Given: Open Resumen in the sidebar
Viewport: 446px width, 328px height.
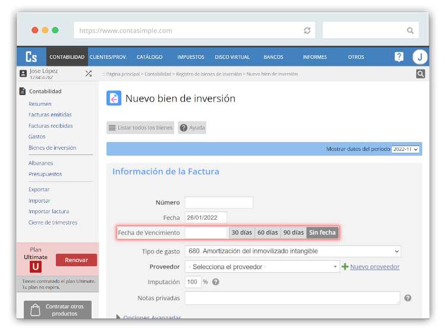Looking at the screenshot, I should [x=40, y=104].
